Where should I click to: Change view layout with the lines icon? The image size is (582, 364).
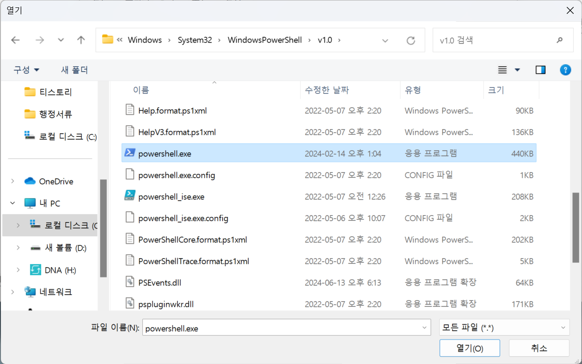point(502,70)
